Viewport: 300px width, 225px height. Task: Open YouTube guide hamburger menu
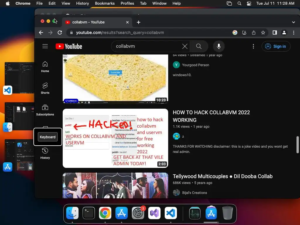(45, 46)
